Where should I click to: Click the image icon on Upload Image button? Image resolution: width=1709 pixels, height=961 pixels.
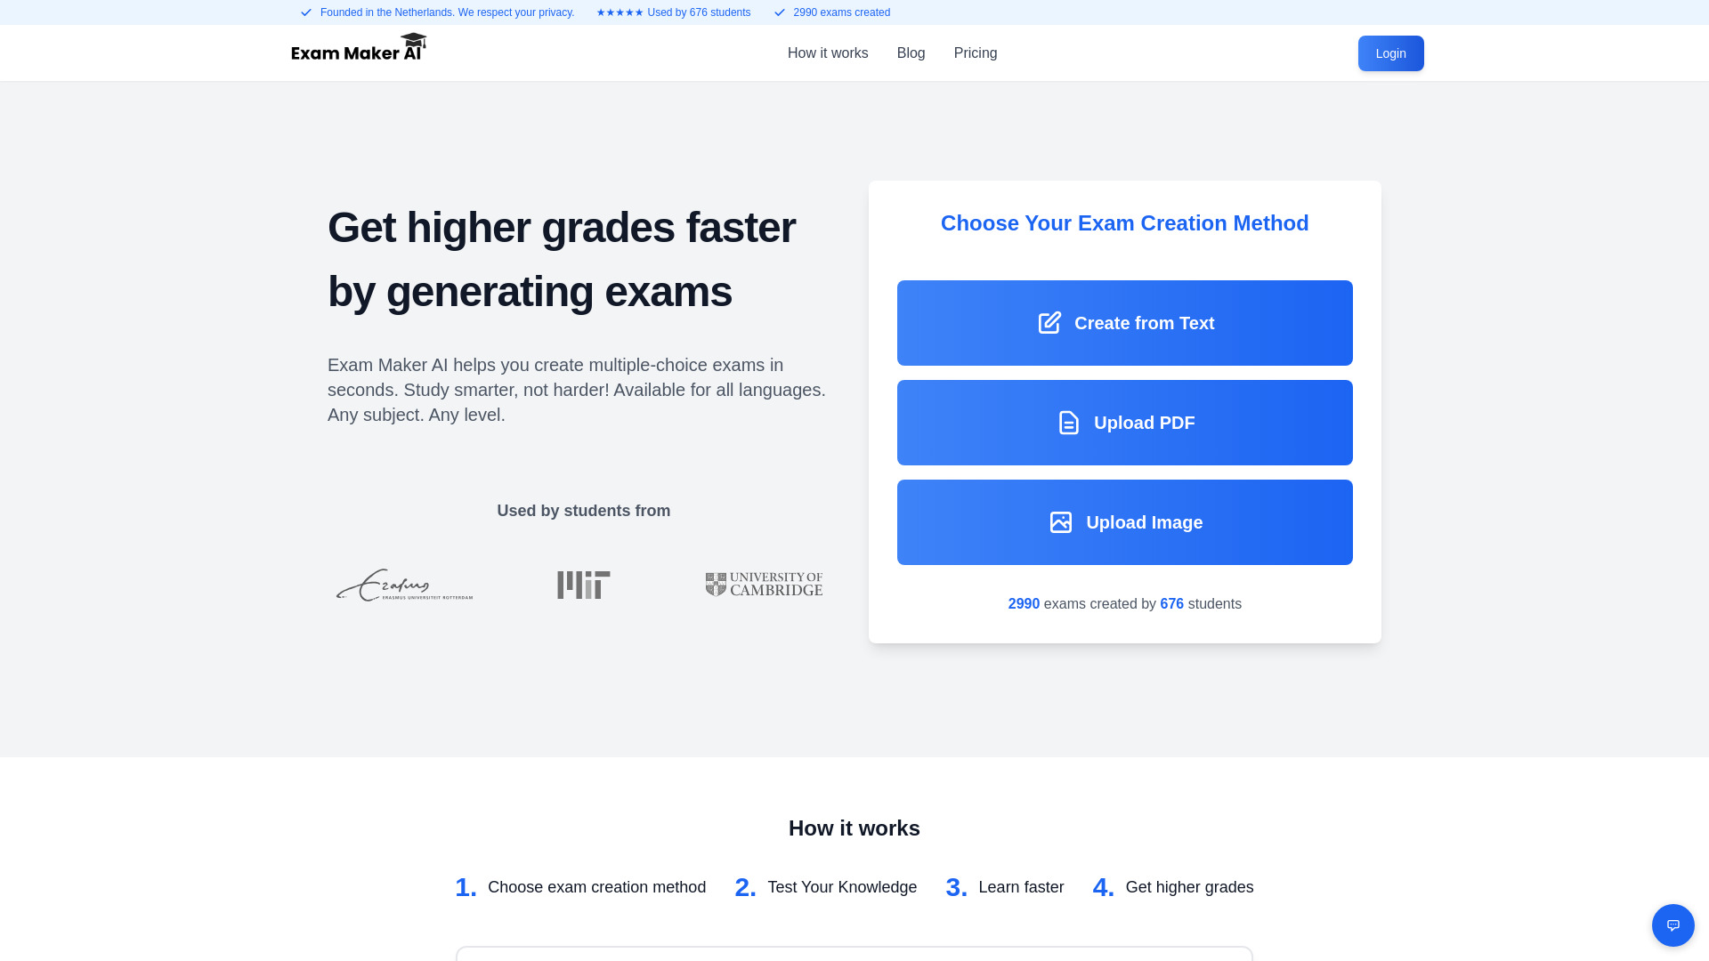pos(1060,522)
